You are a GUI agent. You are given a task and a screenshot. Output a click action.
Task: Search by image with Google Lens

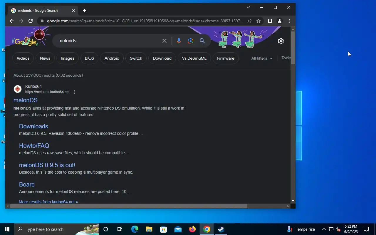[191, 41]
